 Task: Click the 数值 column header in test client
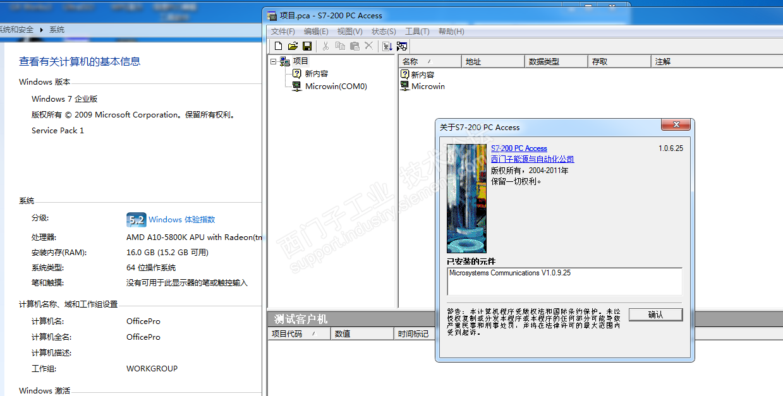point(362,333)
